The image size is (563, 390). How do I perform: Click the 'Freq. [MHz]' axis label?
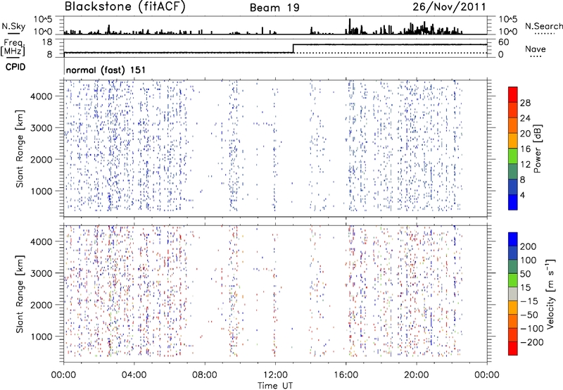click(13, 48)
